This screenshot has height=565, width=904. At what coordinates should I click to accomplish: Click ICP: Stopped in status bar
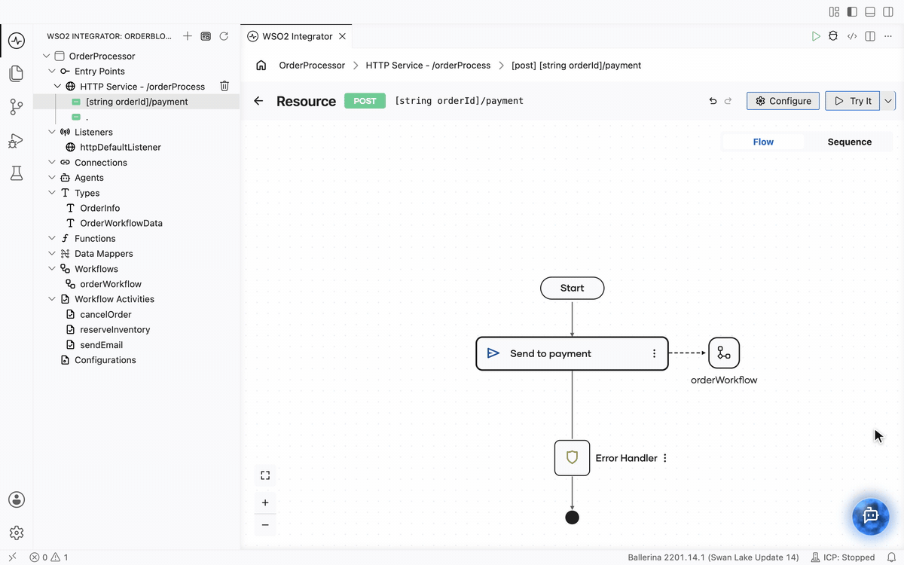(x=842, y=557)
